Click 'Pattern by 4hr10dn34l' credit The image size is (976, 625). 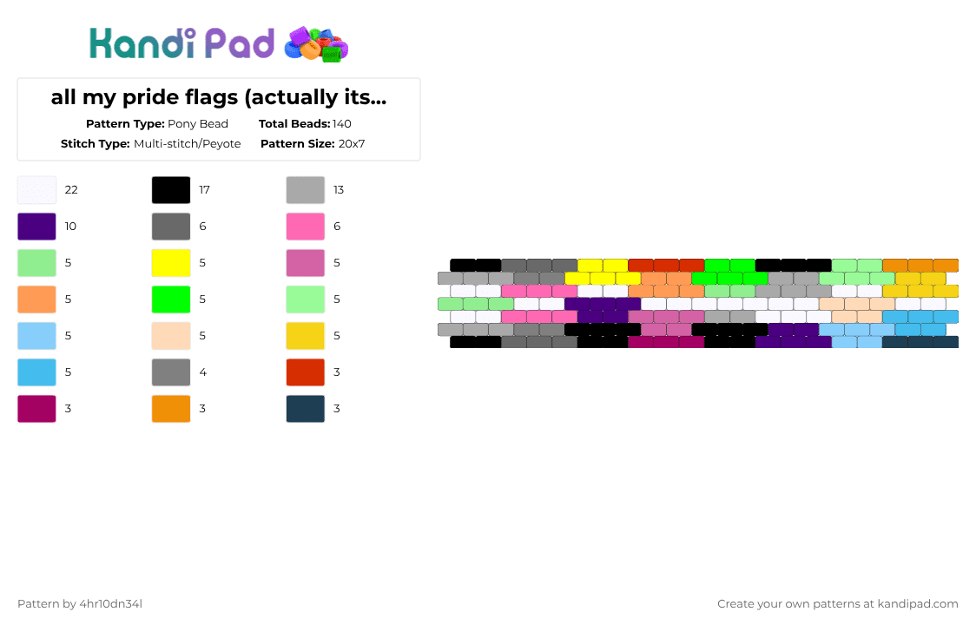coord(80,604)
